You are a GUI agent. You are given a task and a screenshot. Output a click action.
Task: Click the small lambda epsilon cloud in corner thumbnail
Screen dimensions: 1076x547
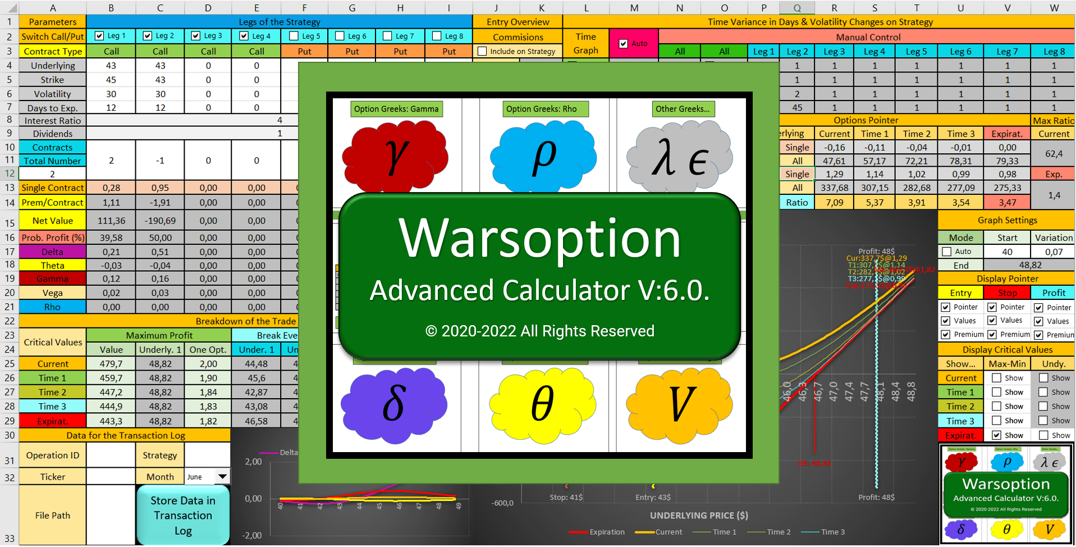tap(1049, 462)
